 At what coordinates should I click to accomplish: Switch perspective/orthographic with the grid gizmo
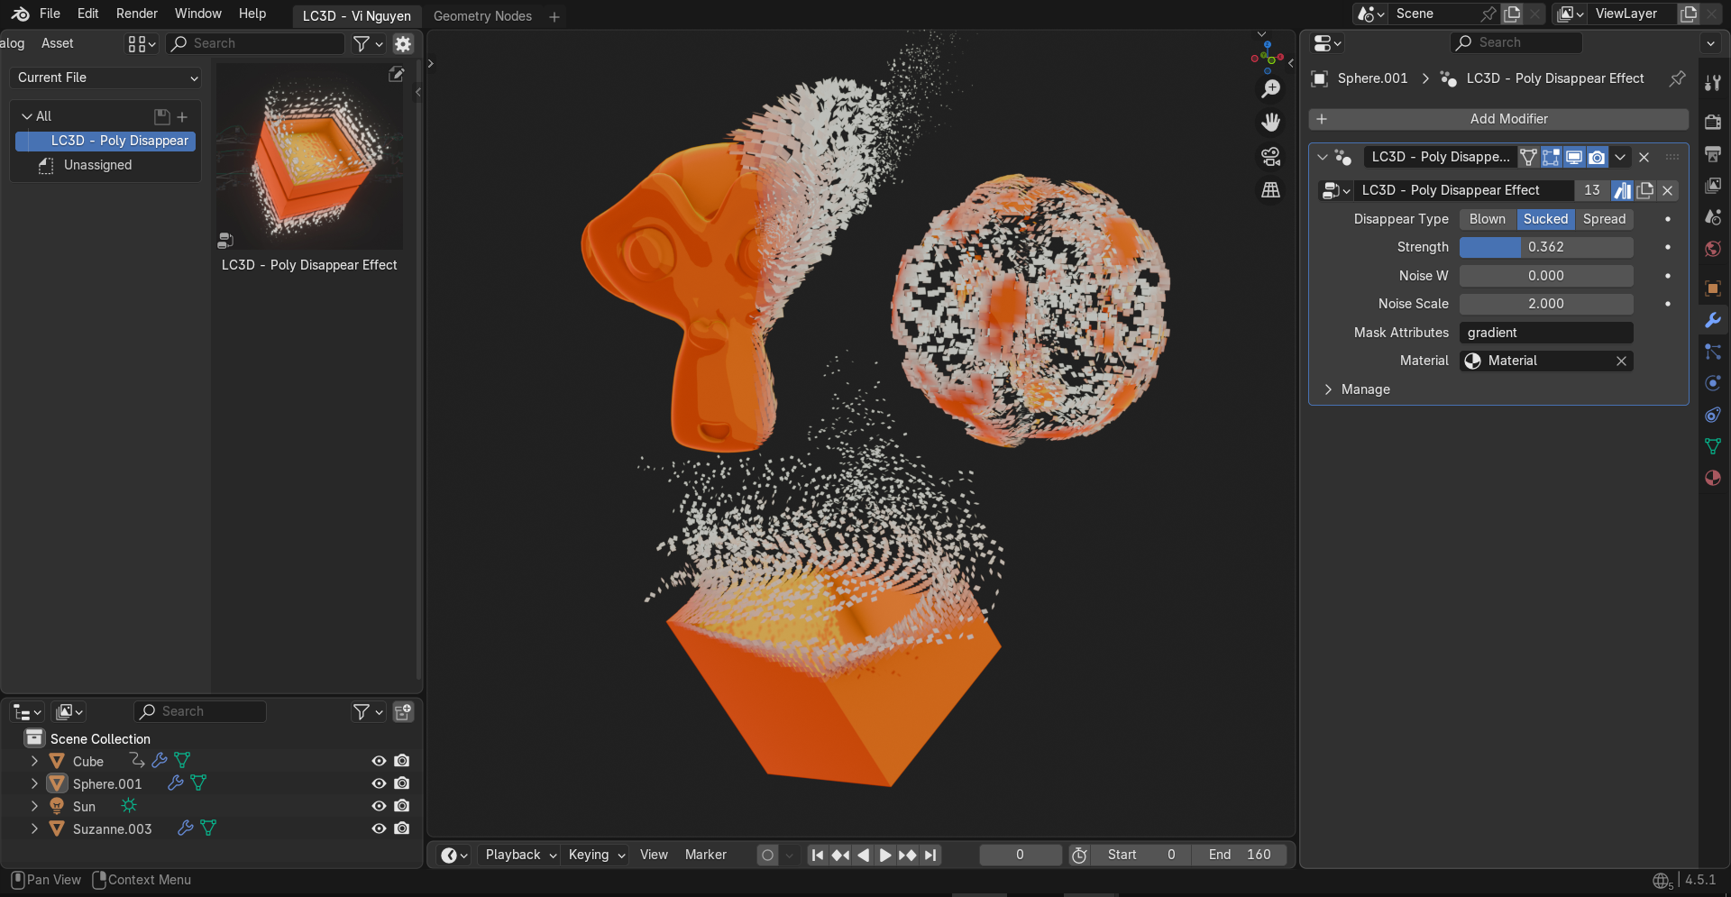[x=1271, y=189]
